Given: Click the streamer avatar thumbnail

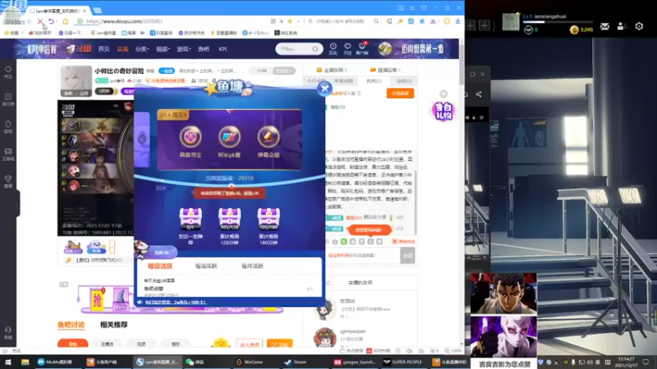Looking at the screenshot, I should [x=76, y=80].
